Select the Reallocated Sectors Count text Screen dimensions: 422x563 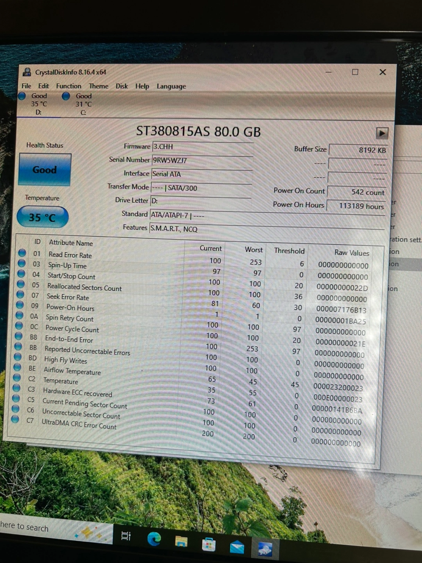coord(84,287)
